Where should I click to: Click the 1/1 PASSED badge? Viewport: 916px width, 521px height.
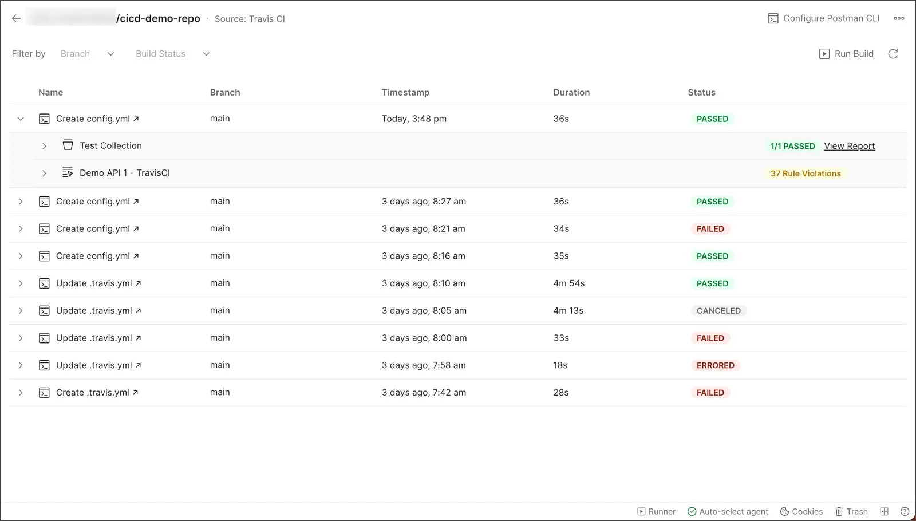click(792, 146)
